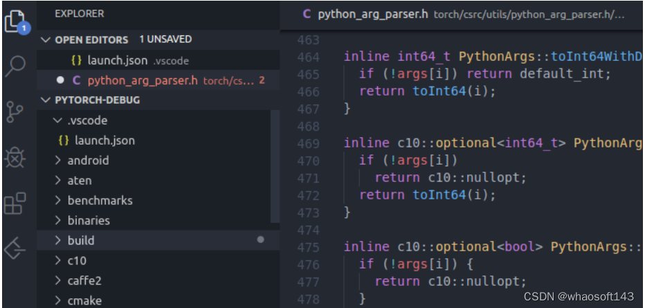Open the Extensions view icon
645x308 pixels.
coord(15,203)
